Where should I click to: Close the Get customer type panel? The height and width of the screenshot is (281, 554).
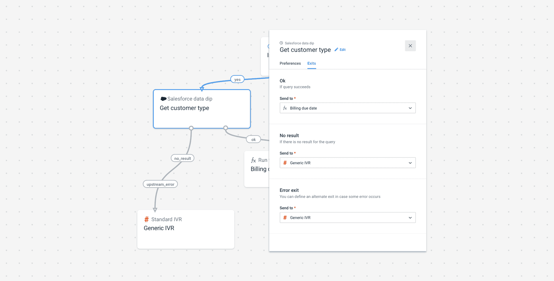tap(410, 46)
